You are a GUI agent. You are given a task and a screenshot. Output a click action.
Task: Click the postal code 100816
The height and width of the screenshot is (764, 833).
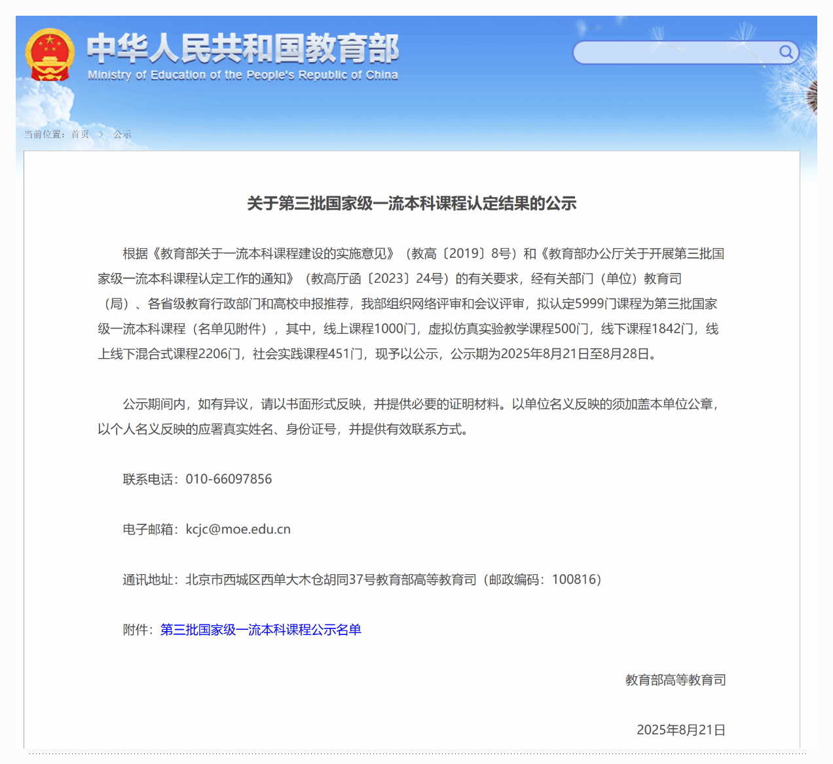click(x=574, y=579)
